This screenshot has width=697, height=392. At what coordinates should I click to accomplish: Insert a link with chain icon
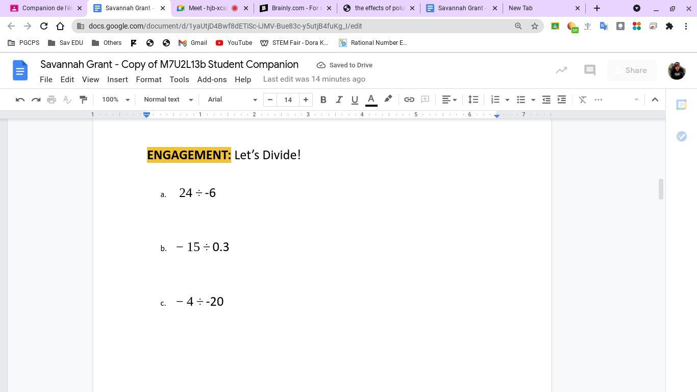point(409,100)
